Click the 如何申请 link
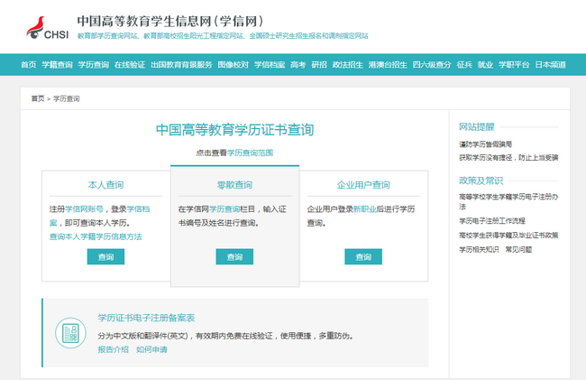Image resolution: width=586 pixels, height=380 pixels. click(151, 349)
